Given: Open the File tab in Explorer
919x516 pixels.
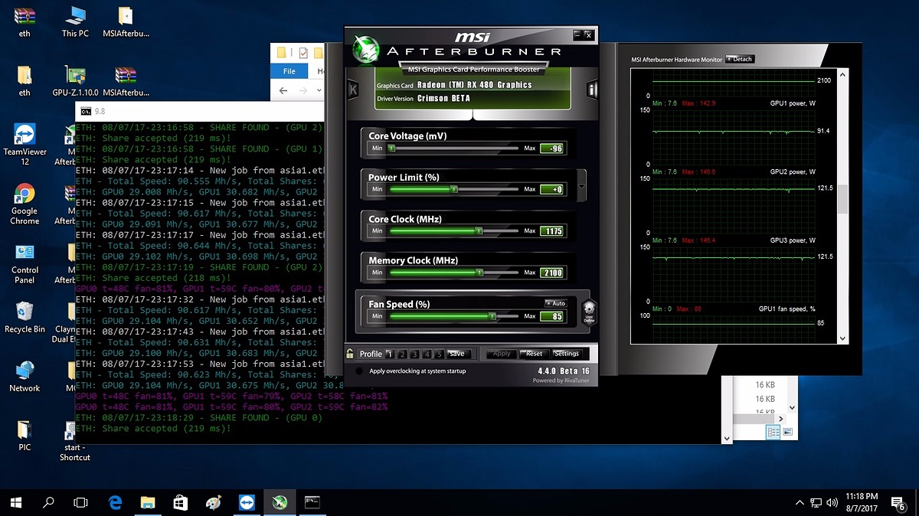Looking at the screenshot, I should pos(289,71).
